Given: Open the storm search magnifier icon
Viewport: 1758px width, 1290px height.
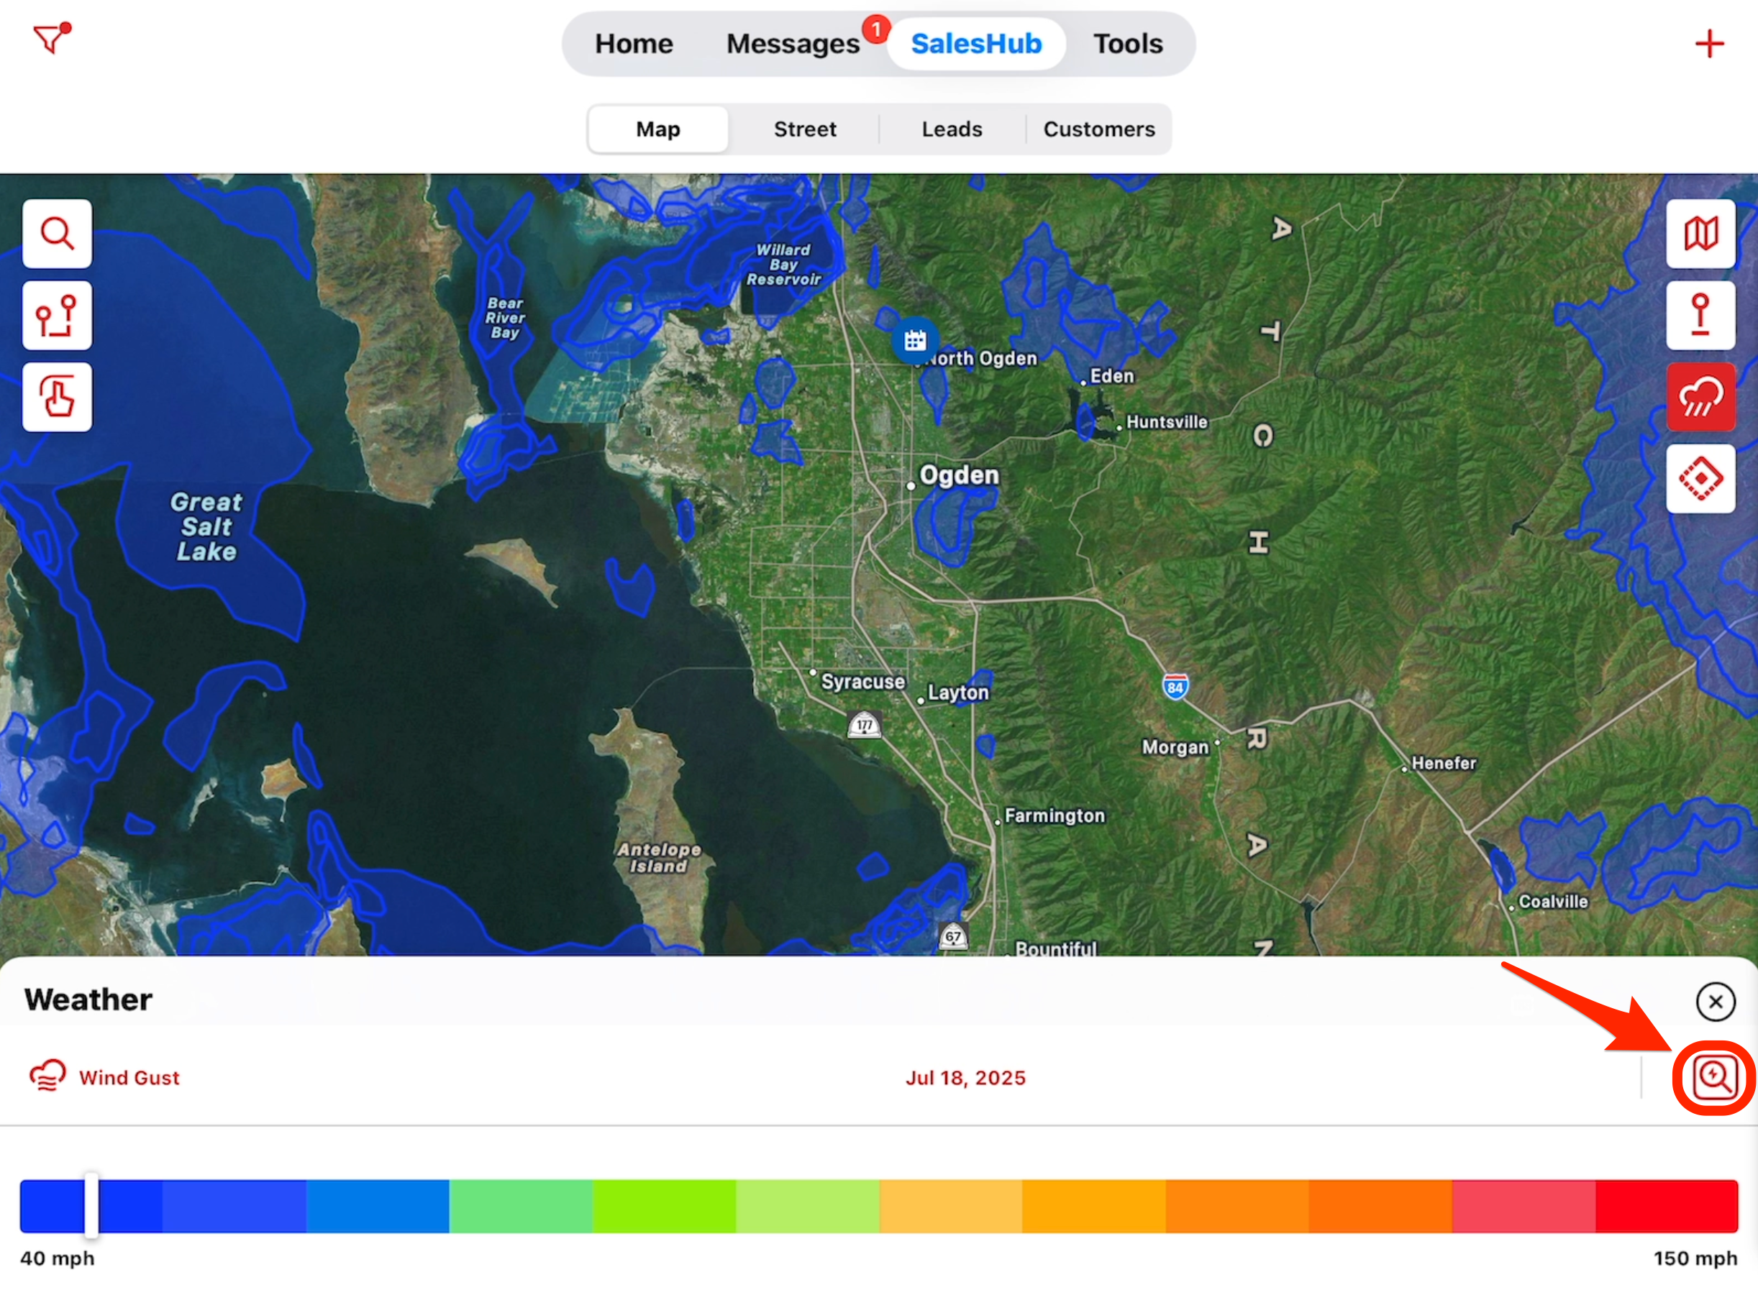Looking at the screenshot, I should tap(1713, 1077).
